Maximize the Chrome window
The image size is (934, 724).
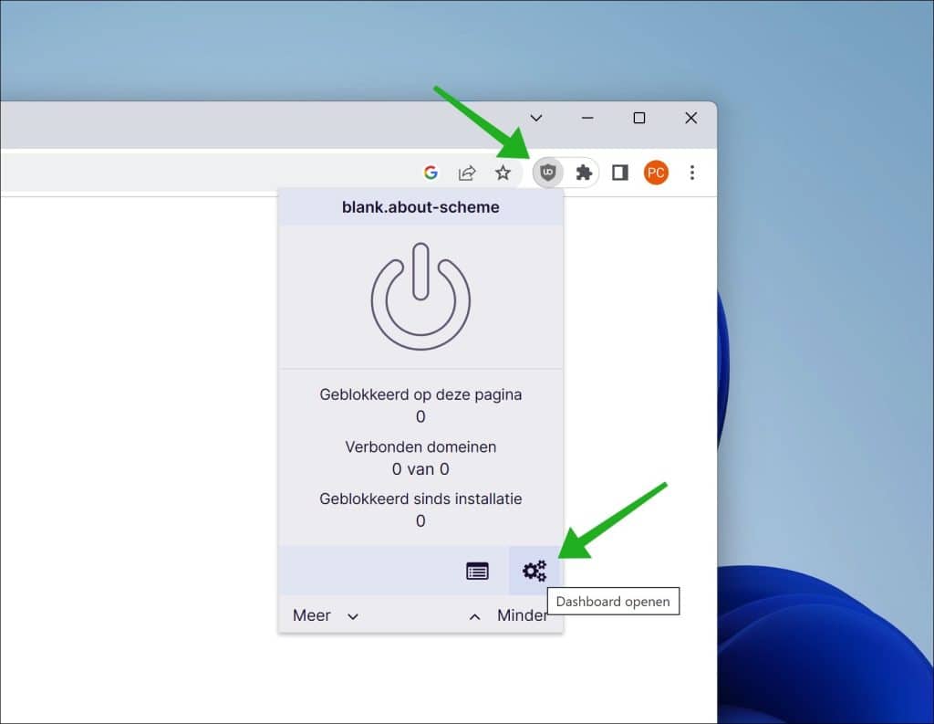pos(639,118)
